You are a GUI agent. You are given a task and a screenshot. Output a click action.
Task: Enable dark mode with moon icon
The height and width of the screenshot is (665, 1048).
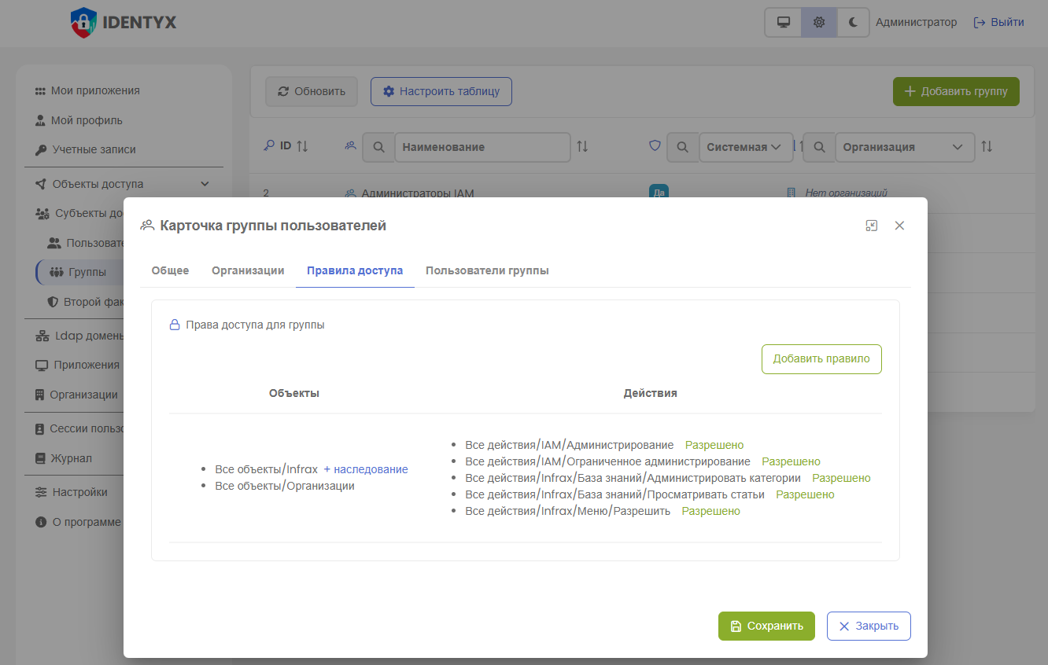tap(853, 23)
